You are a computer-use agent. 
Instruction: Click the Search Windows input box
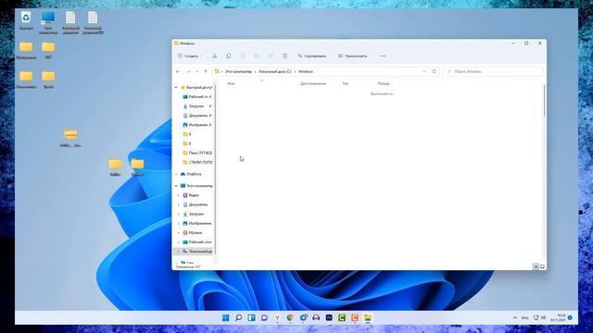493,71
